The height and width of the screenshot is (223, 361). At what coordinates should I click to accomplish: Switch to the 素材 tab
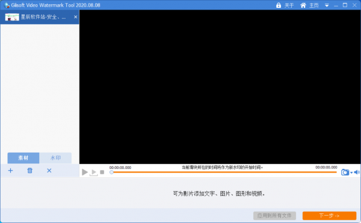[23, 158]
